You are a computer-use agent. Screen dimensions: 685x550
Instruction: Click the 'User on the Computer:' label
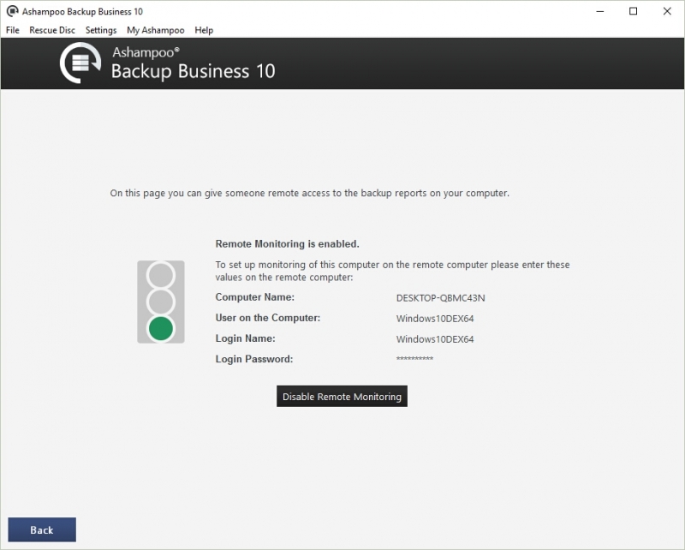[x=268, y=318]
